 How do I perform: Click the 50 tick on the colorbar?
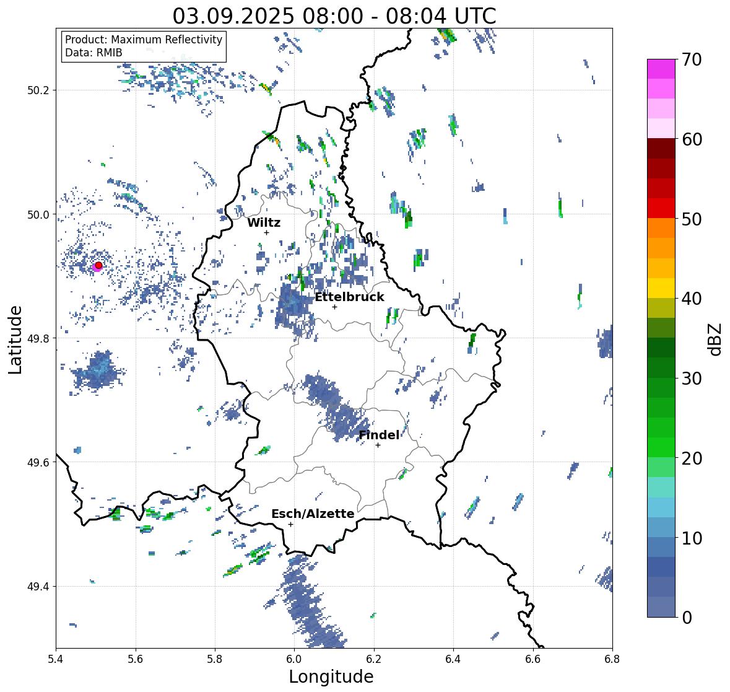pyautogui.click(x=692, y=219)
